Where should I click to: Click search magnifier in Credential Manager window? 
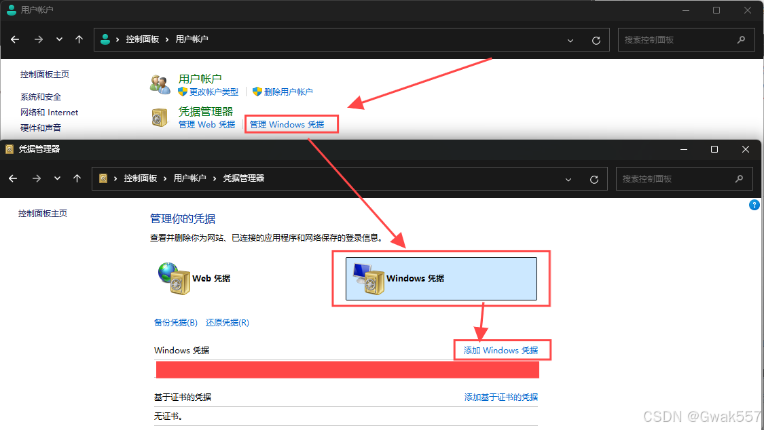click(739, 179)
